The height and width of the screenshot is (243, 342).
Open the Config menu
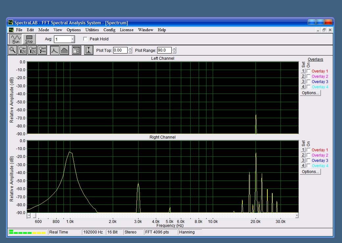(x=109, y=30)
